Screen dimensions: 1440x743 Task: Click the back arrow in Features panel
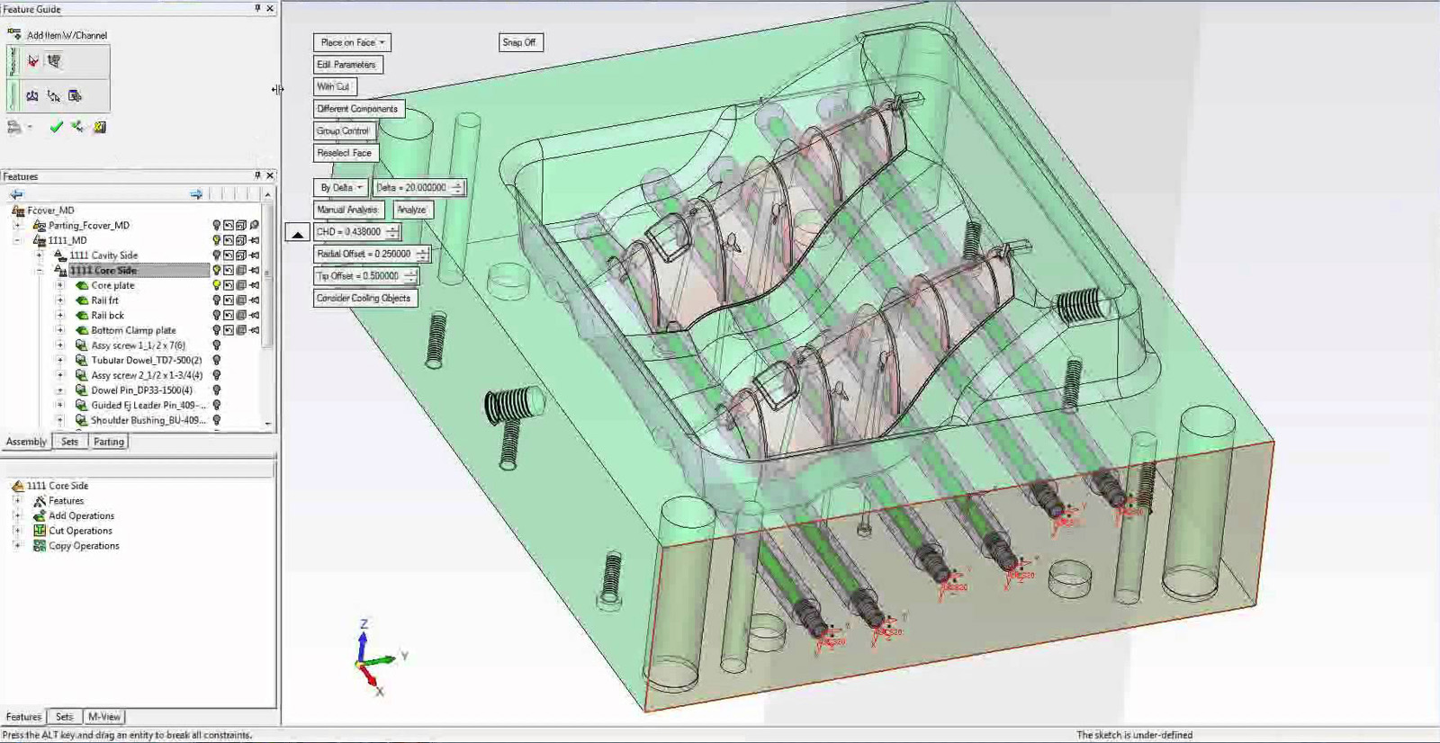(16, 194)
